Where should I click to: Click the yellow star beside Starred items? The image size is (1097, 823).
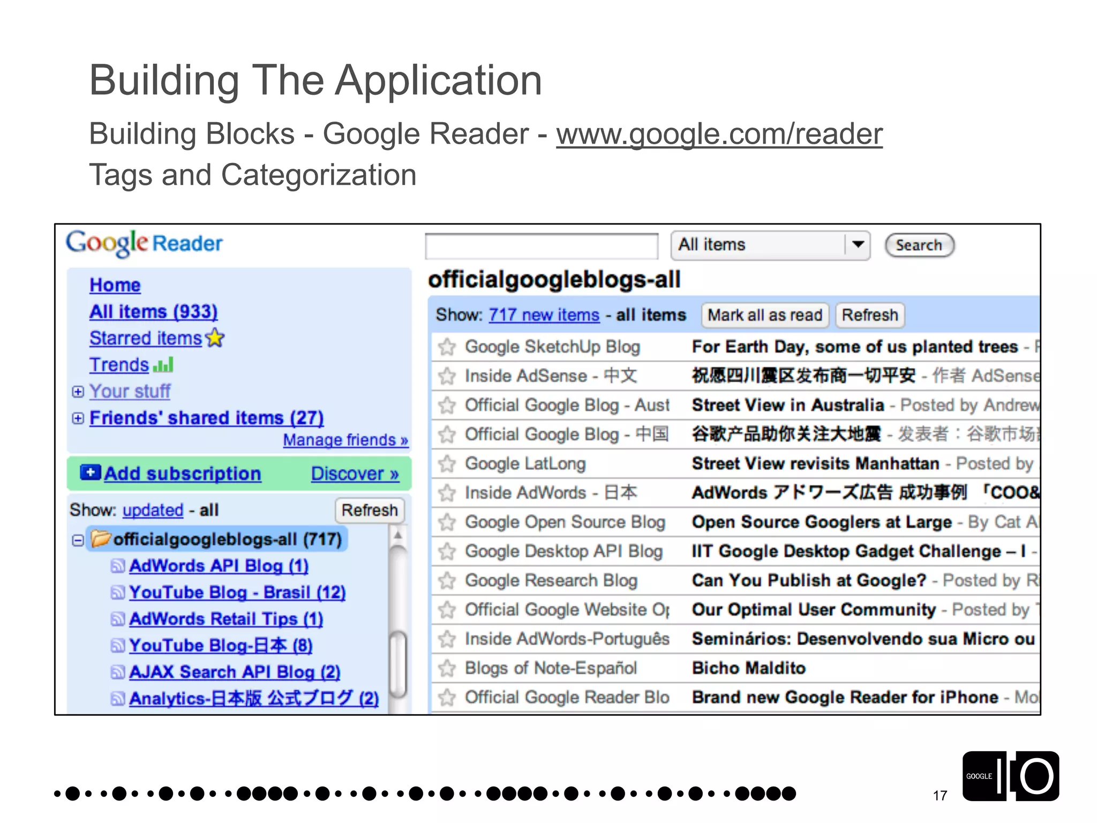215,338
